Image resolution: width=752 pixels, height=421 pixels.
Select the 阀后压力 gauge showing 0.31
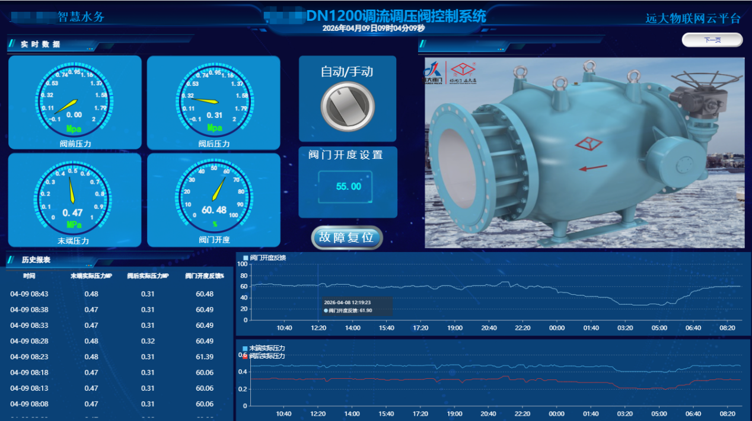pyautogui.click(x=214, y=103)
